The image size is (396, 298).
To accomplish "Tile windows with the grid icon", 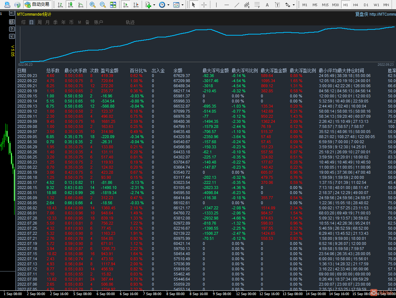I will 113,5.
